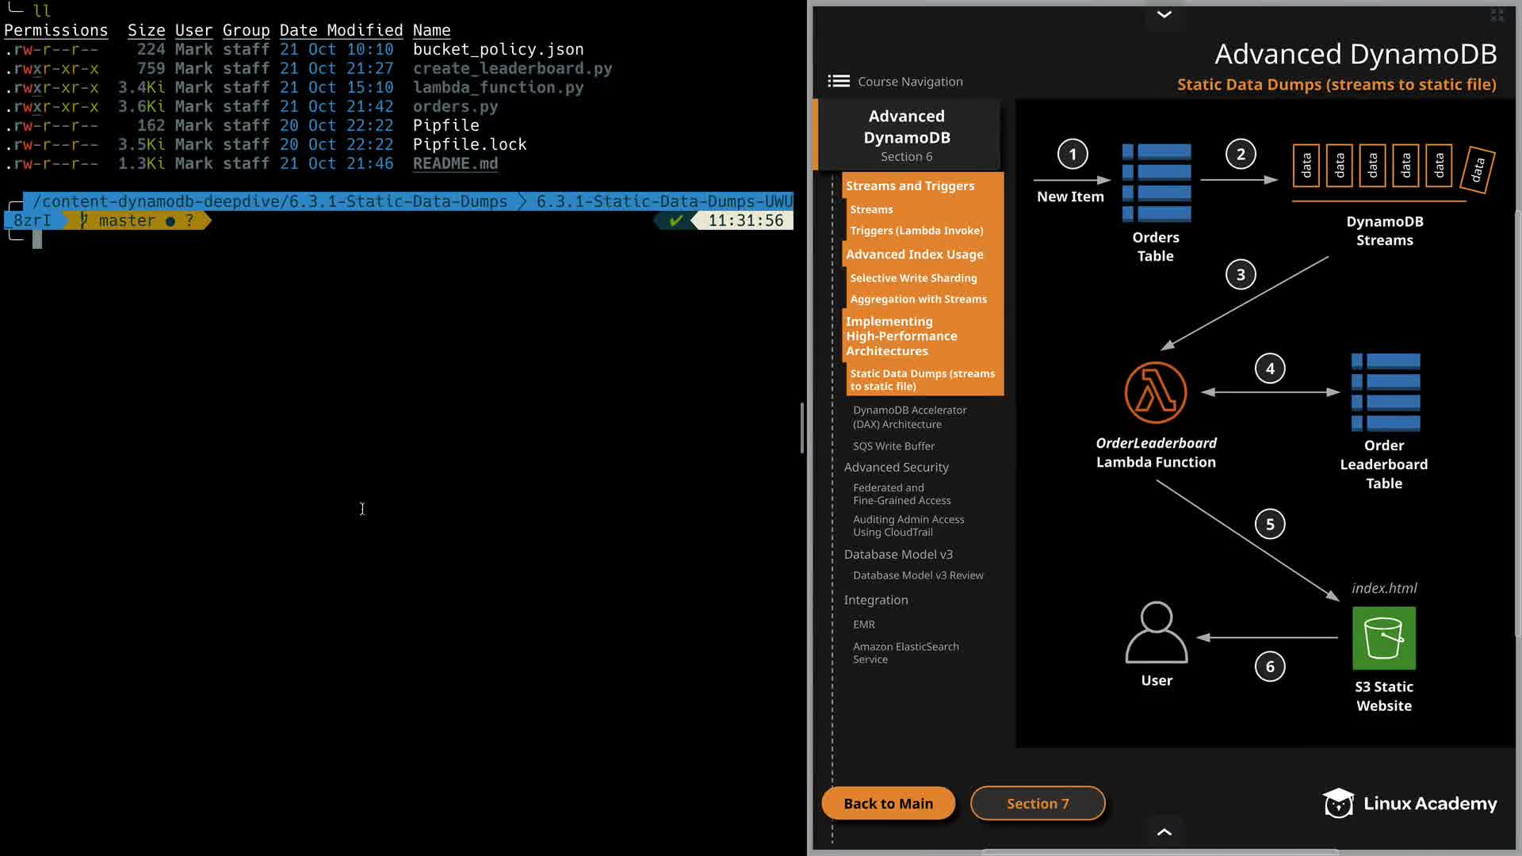1522x856 pixels.
Task: Click the circled number 4 step marker
Action: 1269,369
